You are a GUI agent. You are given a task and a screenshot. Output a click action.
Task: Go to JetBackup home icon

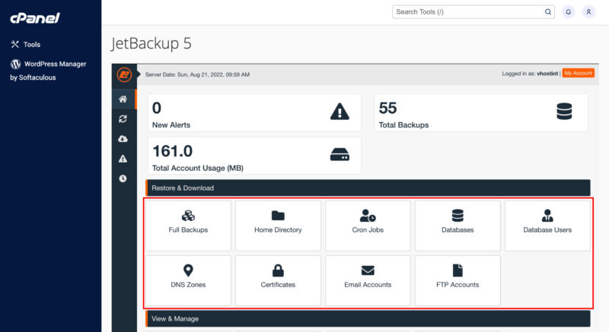pos(123,100)
